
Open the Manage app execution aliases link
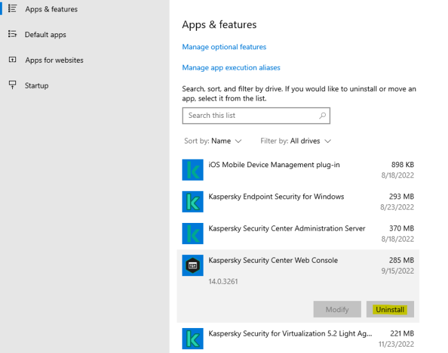point(231,67)
